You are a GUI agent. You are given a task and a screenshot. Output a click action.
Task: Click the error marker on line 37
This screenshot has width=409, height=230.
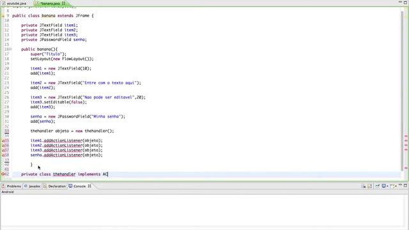[x=3, y=150]
